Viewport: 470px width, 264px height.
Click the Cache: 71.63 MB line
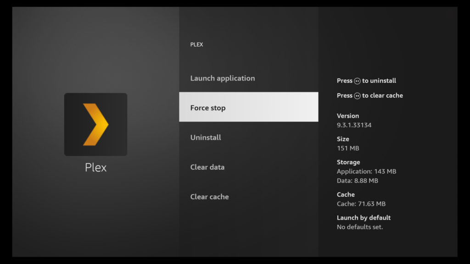coord(361,204)
